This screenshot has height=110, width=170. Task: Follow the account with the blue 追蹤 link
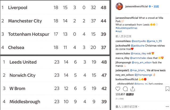156,6
